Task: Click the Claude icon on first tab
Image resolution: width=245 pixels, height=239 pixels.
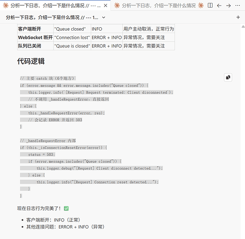Action: click(x=6, y=6)
